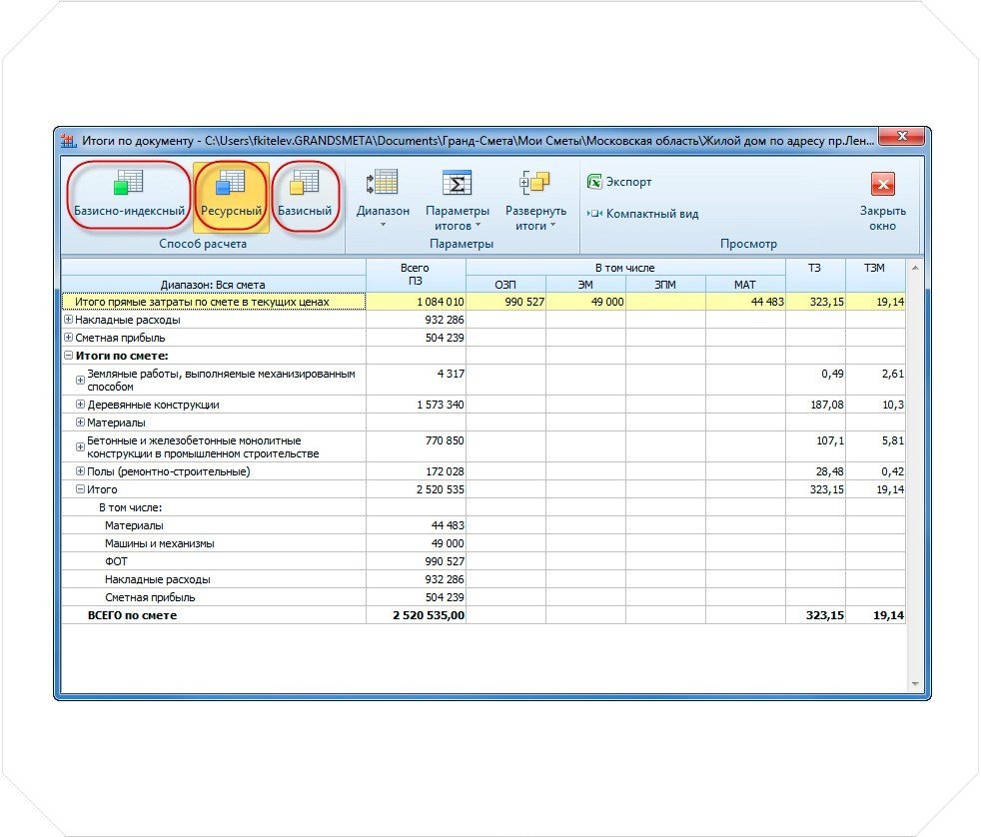Image resolution: width=981 pixels, height=837 pixels.
Task: Click the ОЗП column header
Action: tap(505, 285)
